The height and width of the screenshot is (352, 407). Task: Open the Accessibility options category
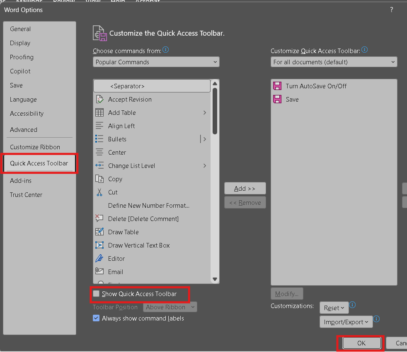coord(39,114)
